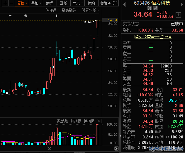The width and height of the screenshot is (185, 153).
Task: Click the second star event marker
Action: click(26, 15)
